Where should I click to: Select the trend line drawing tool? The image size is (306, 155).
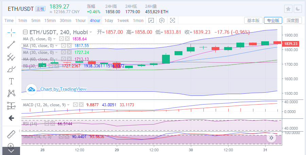pyautogui.click(x=11, y=45)
